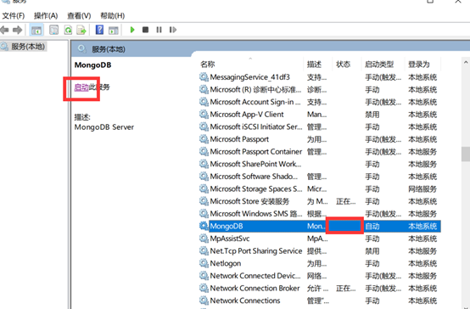Image resolution: width=470 pixels, height=309 pixels.
Task: Pause service with pause icon
Action: coord(159,30)
